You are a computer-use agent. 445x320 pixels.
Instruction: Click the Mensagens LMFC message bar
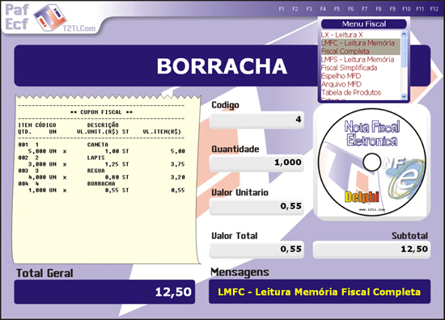pyautogui.click(x=320, y=292)
